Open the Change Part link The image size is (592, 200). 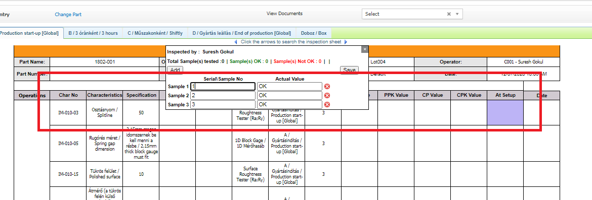point(68,15)
